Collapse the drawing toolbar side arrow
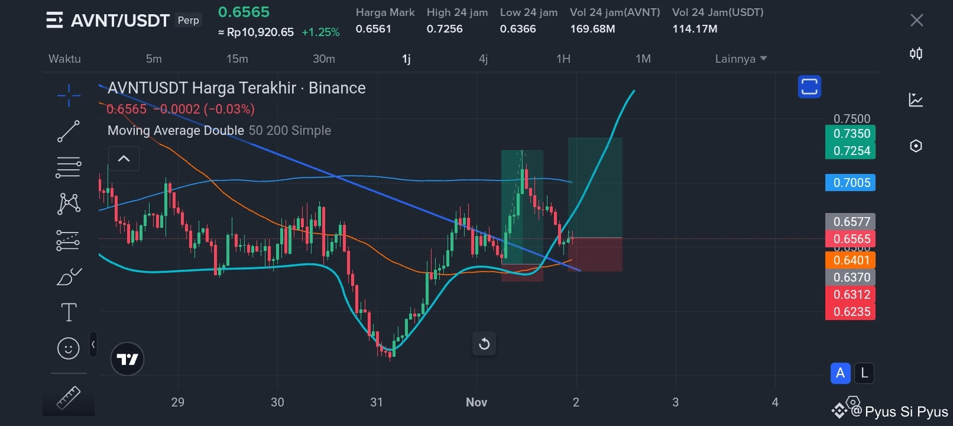The height and width of the screenshot is (426, 953). [x=93, y=344]
